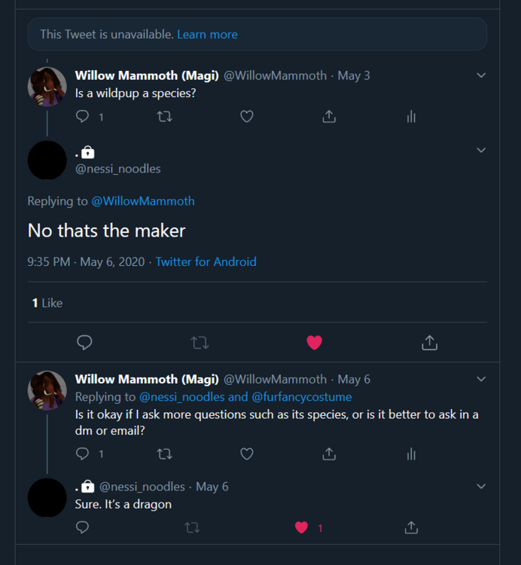
Task: Like the "Is a wildpup a species?" tweet
Action: tap(246, 117)
